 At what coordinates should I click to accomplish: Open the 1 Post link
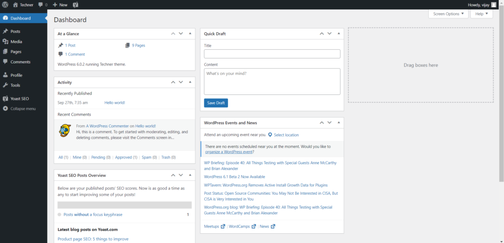point(70,45)
